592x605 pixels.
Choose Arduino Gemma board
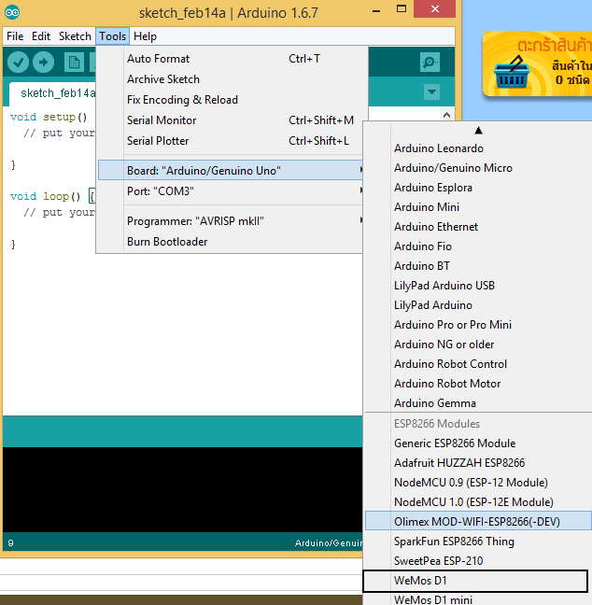(x=478, y=402)
